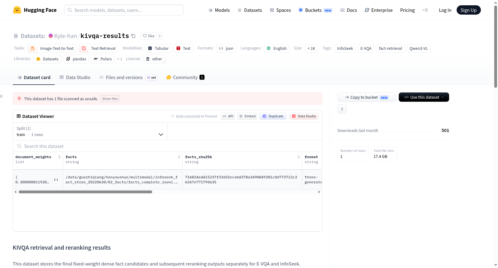The height and width of the screenshot is (268, 498).
Task: Click the page vertical scrollbar thumb
Action: 496,47
